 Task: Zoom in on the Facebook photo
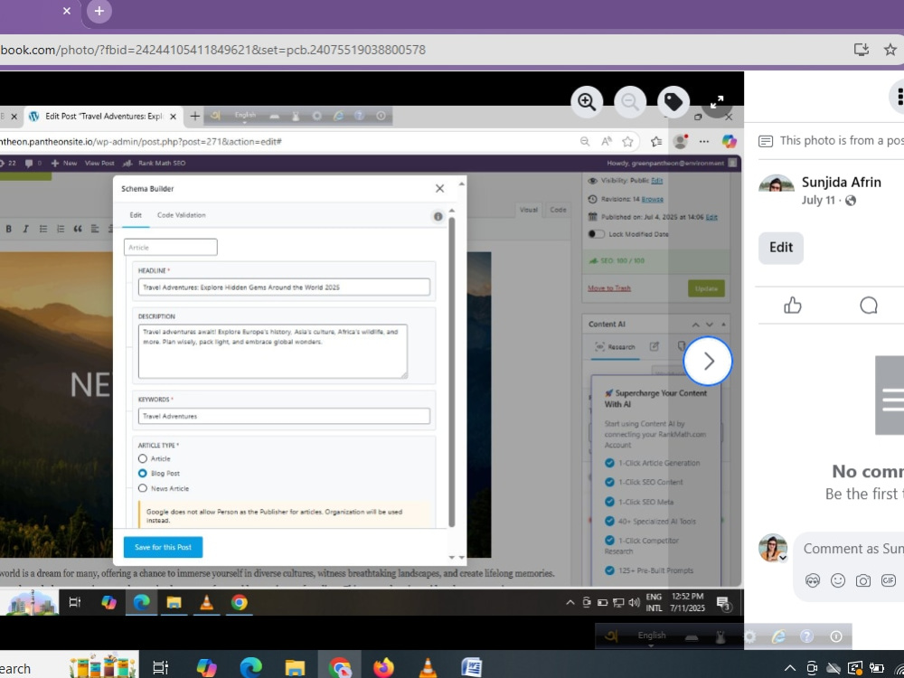tap(587, 102)
